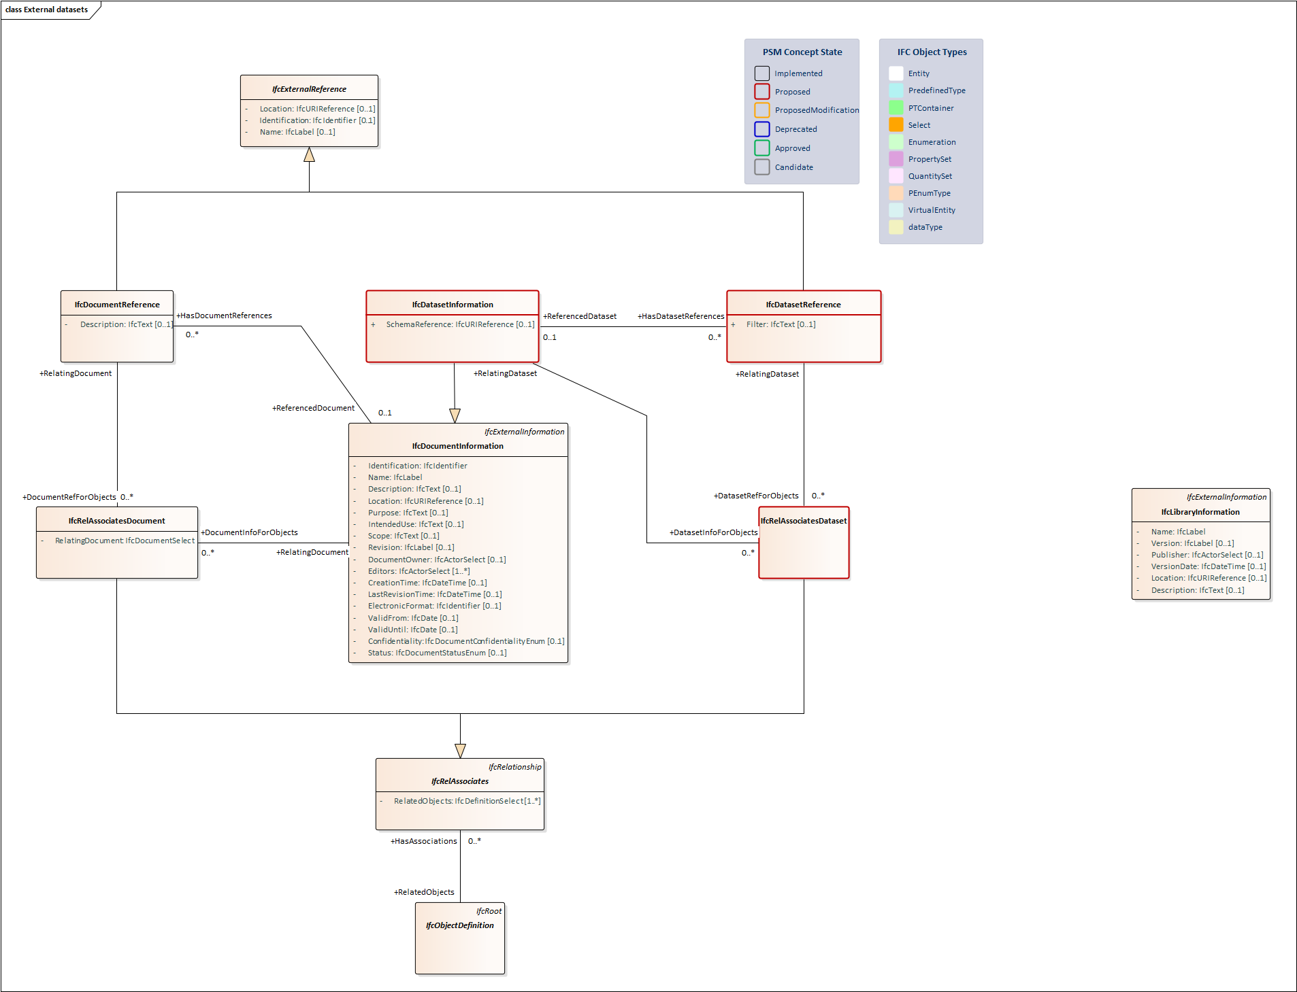Switch to the 'class External datasets' diagram tab
The width and height of the screenshot is (1297, 992).
[x=48, y=9]
